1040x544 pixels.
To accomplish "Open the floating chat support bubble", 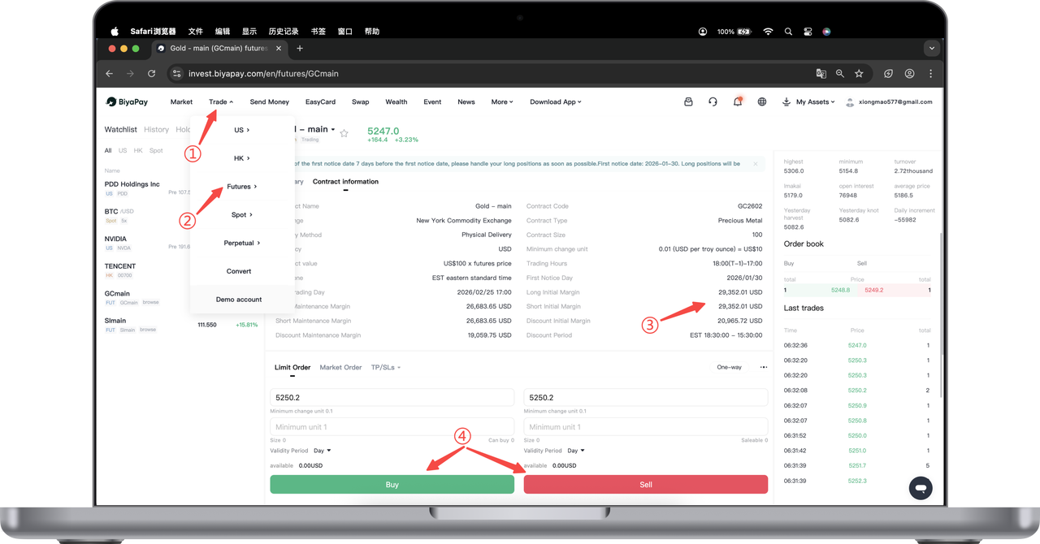I will click(x=921, y=488).
